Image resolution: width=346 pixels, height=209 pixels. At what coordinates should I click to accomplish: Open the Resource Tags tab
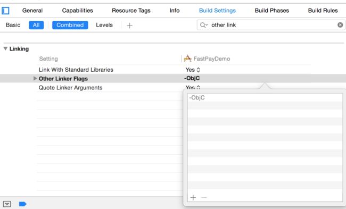pos(131,11)
